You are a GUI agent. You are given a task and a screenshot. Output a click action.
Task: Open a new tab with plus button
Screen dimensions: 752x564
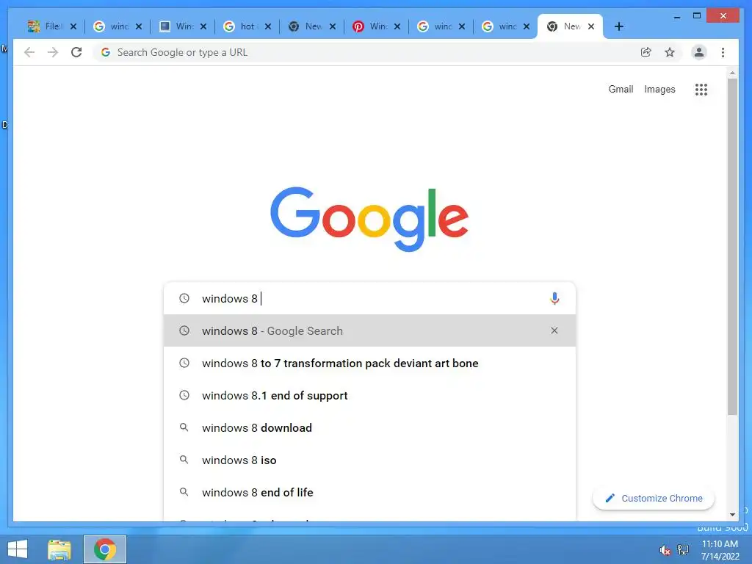[x=618, y=26]
